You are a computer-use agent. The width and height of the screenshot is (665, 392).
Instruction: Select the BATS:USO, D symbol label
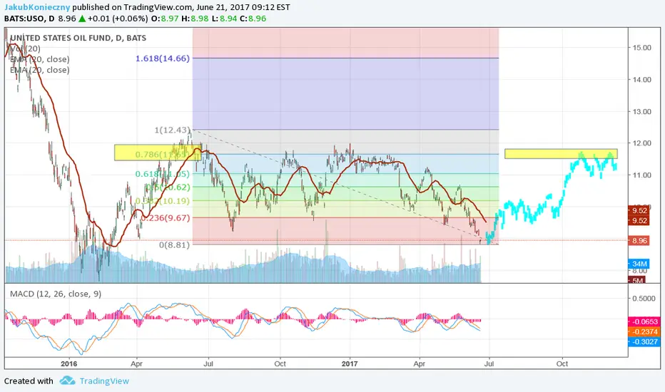pos(30,19)
